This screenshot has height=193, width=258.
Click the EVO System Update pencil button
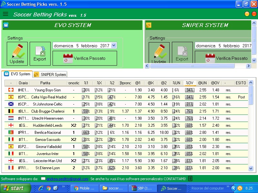17,54
